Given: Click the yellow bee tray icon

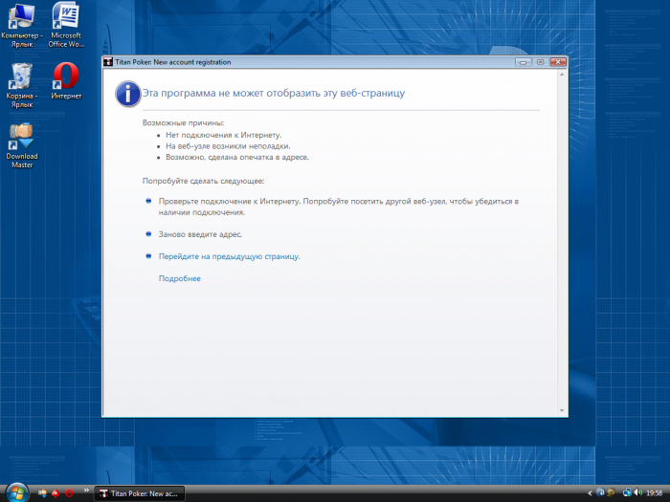Looking at the screenshot, I should pos(611,492).
